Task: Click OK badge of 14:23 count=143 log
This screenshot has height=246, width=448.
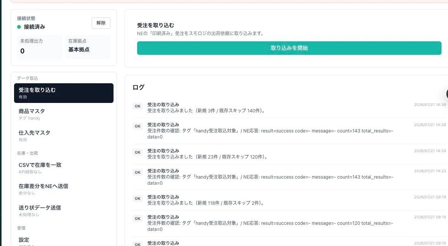Action: [138, 173]
